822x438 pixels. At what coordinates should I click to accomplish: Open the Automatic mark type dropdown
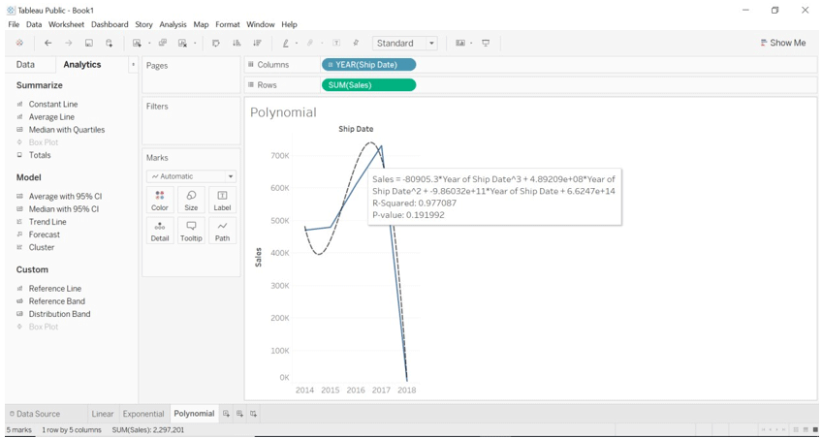191,176
